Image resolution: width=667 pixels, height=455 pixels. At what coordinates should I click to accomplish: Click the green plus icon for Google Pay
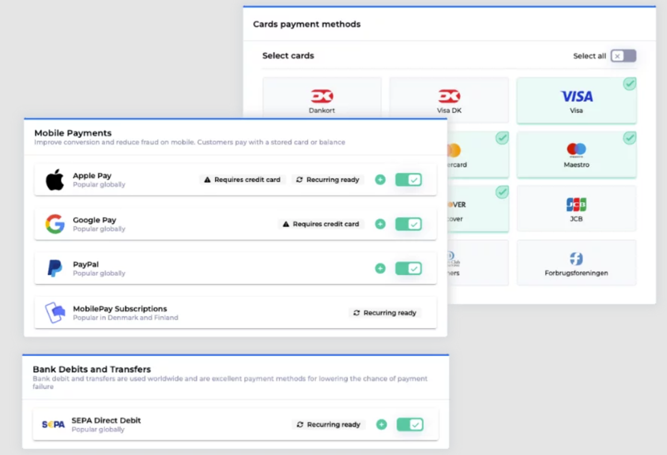380,224
